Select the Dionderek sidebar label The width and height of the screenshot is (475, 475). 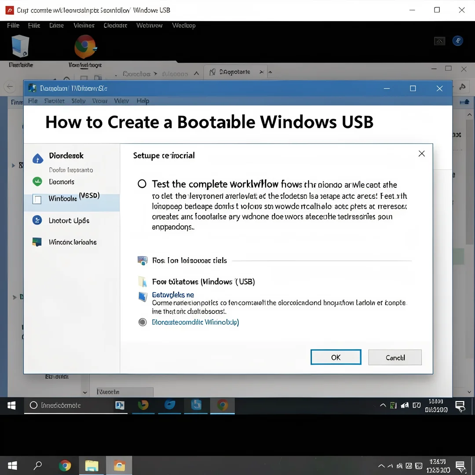coord(66,155)
